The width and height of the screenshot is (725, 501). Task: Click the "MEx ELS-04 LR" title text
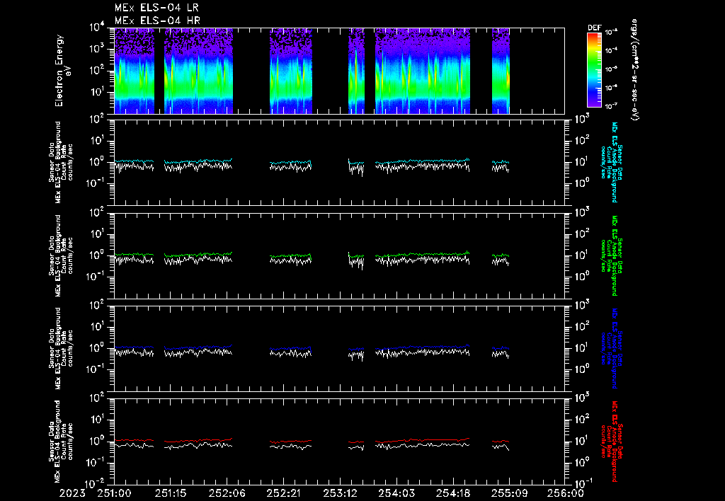coord(156,8)
